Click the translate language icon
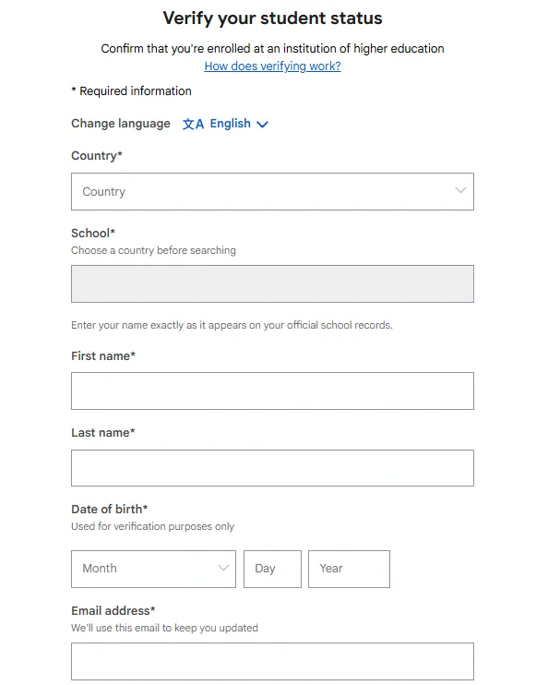The height and width of the screenshot is (685, 536). point(193,124)
